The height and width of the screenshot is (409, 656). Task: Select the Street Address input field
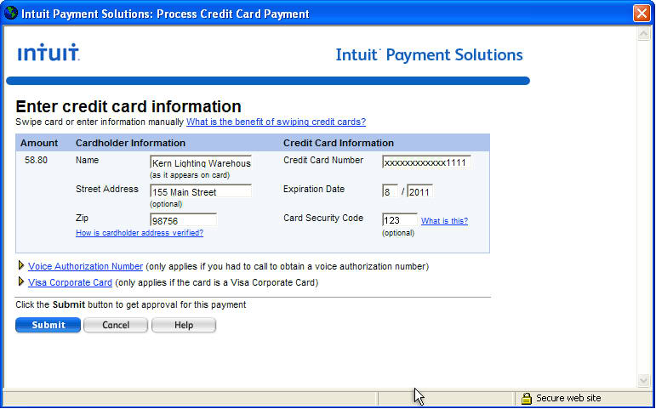pos(200,191)
